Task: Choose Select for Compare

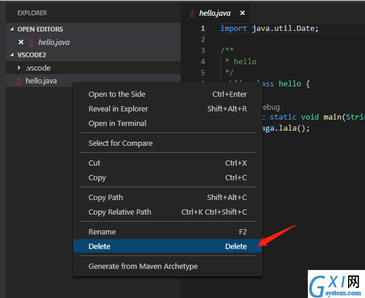Action: tap(167, 143)
